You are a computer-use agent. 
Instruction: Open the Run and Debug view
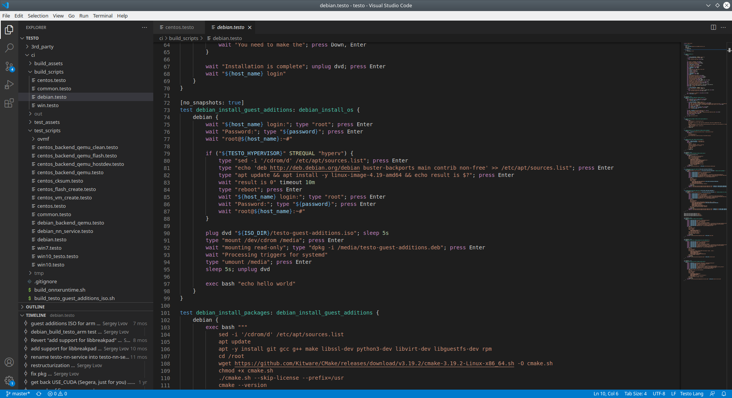9,85
